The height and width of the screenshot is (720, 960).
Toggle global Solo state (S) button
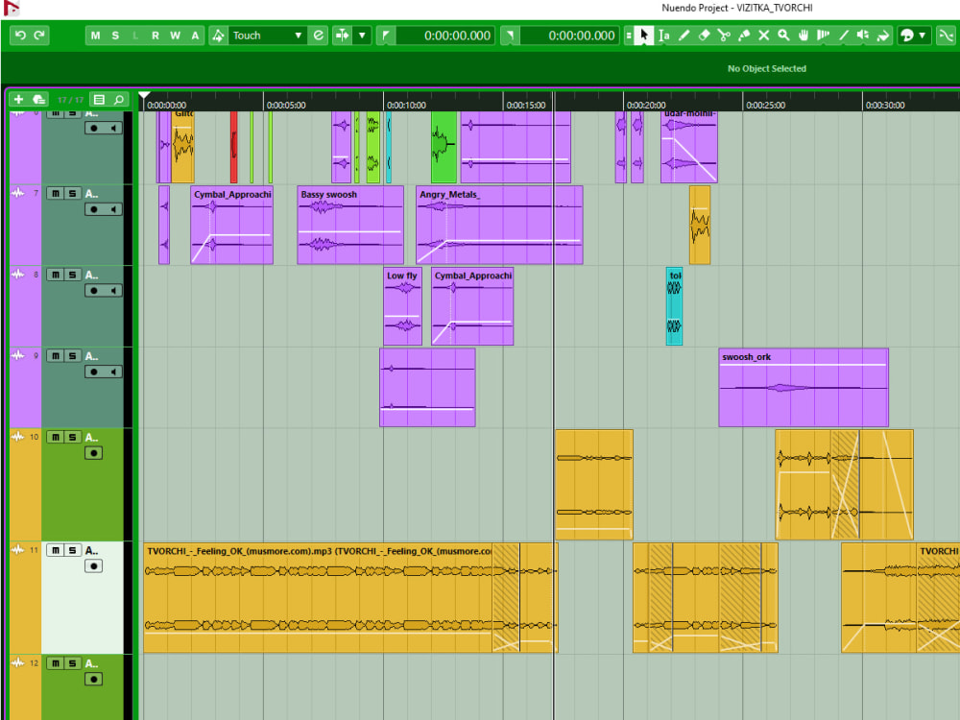(115, 36)
